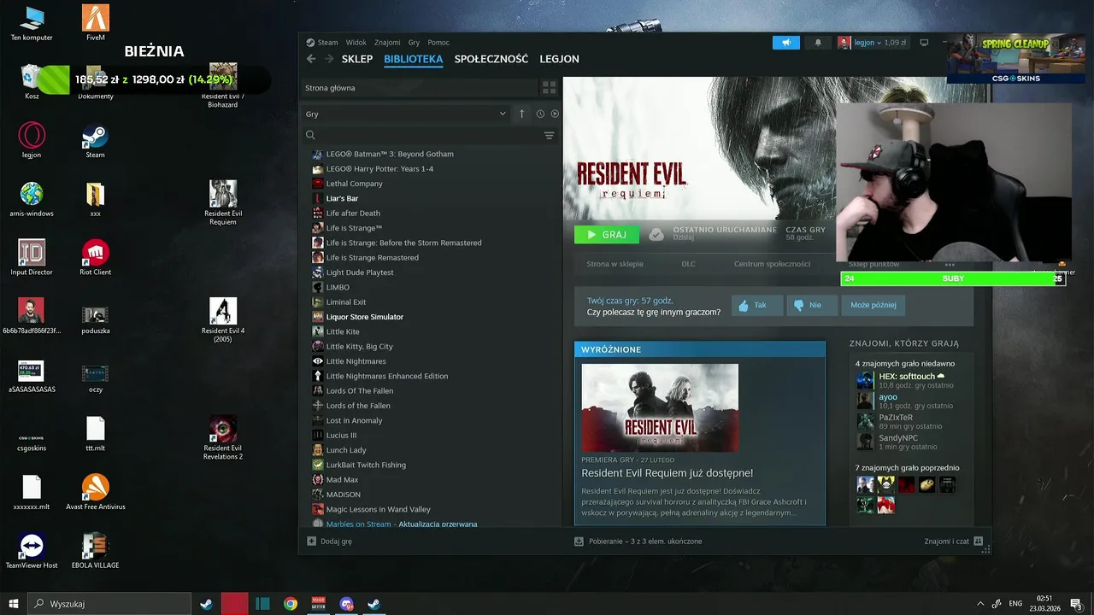Toggle ready-to-play filter icon
The image size is (1094, 615).
[555, 114]
